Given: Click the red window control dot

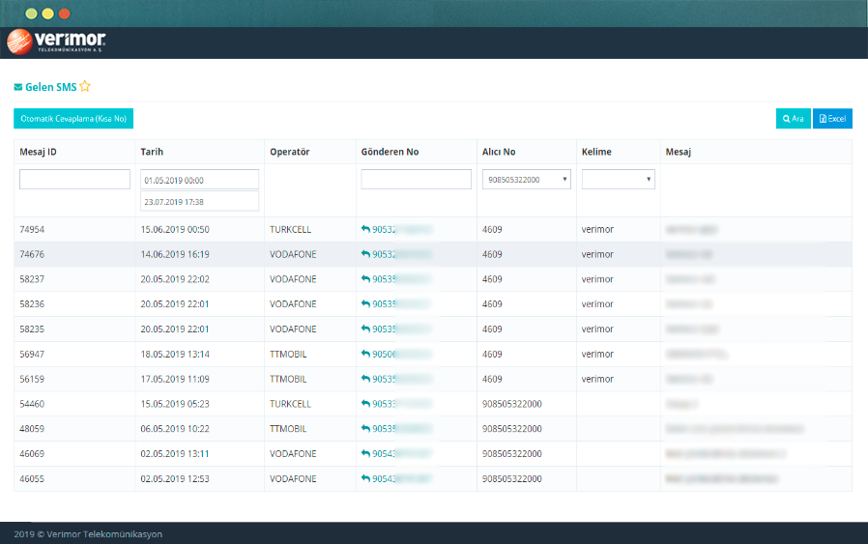Looking at the screenshot, I should [x=65, y=14].
